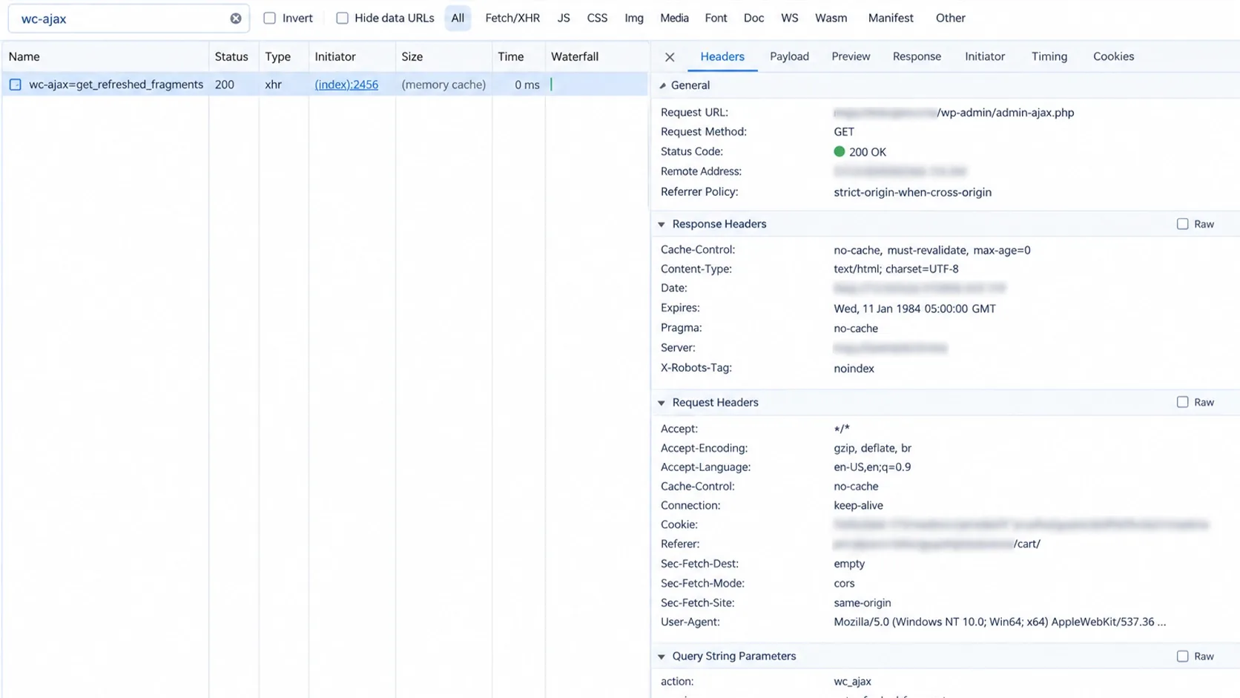Toggle Raw view for Request Headers
1240x698 pixels.
[1182, 402]
